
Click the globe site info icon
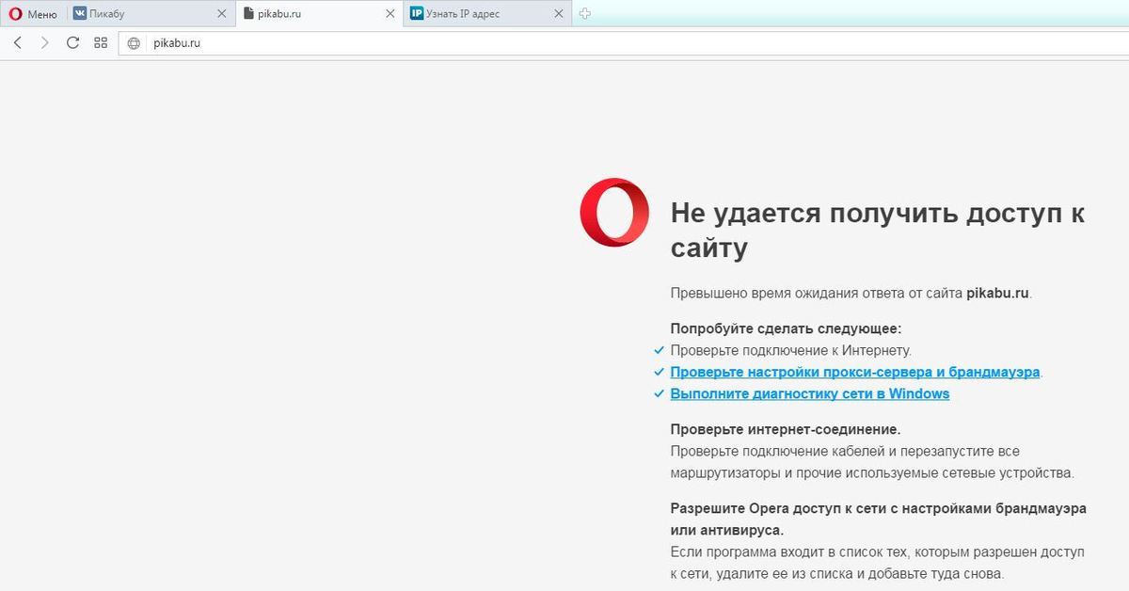click(134, 43)
